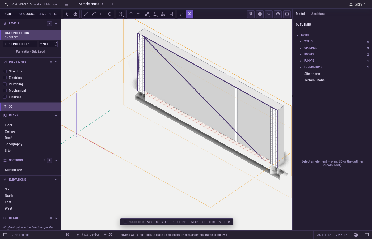Select the push-pull extrude tool
The width and height of the screenshot is (372, 239).
pos(155,14)
